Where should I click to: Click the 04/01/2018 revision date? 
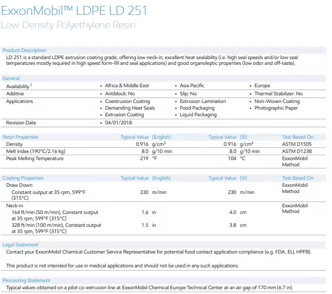point(119,123)
